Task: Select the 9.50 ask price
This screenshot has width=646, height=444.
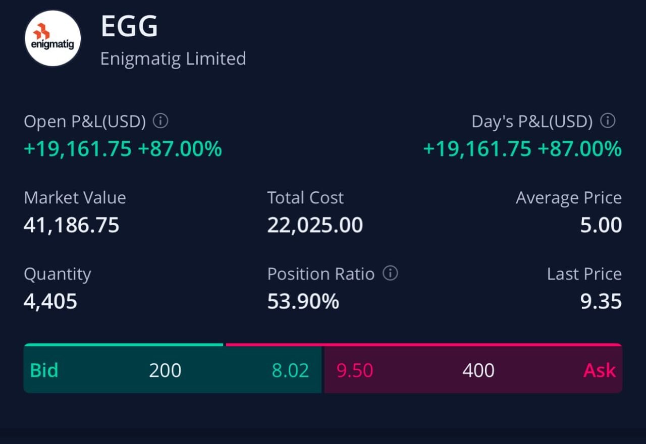Action: click(x=355, y=370)
